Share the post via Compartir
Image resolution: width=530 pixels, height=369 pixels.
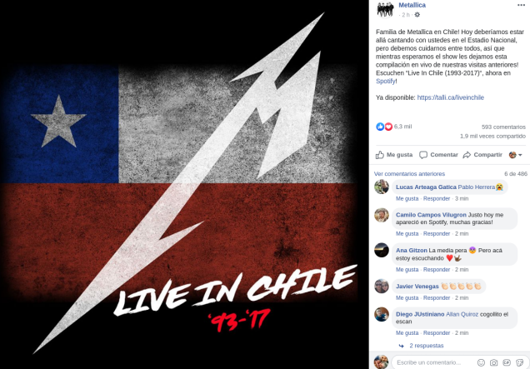[x=482, y=155]
